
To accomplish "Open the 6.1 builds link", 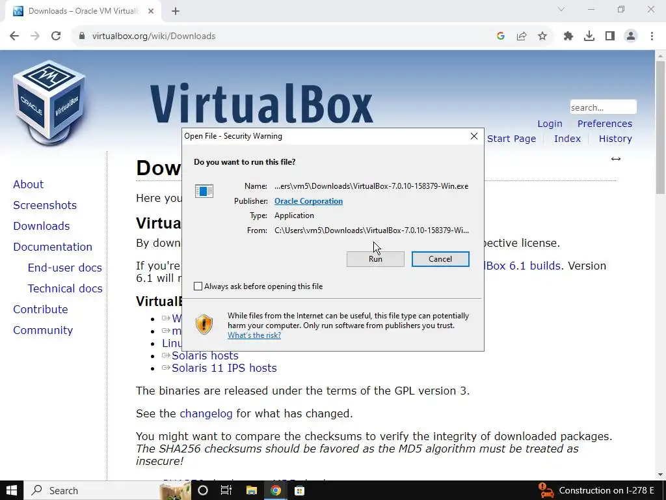I will (522, 266).
